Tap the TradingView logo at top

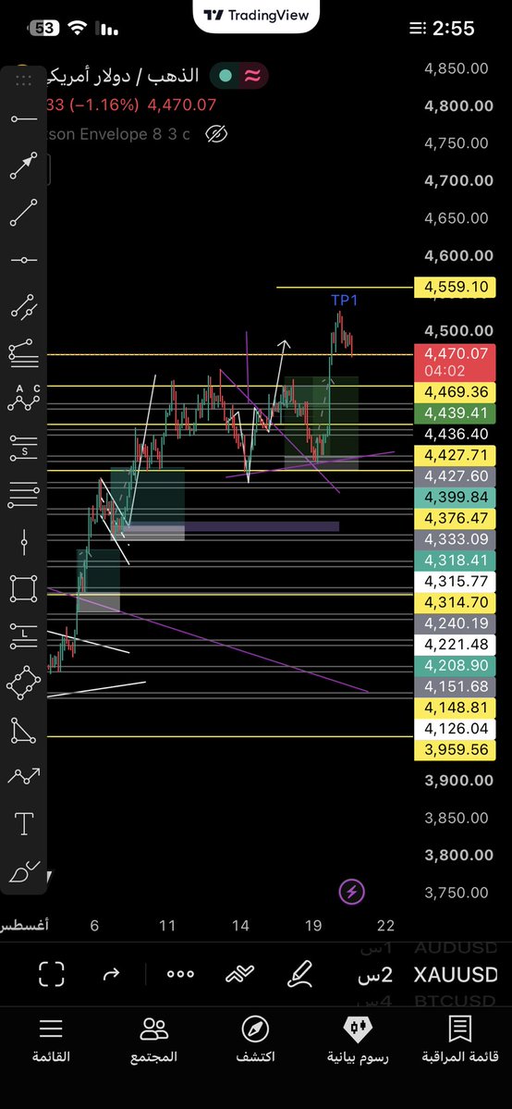(x=256, y=15)
